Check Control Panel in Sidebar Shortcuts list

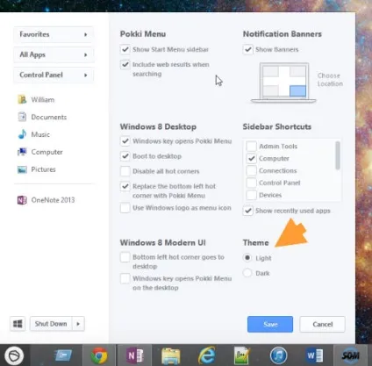tap(252, 183)
